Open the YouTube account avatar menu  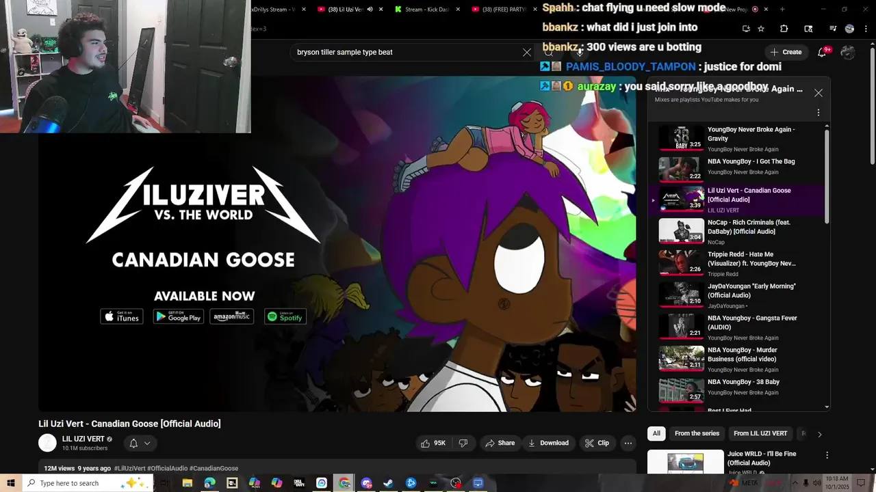pos(848,52)
